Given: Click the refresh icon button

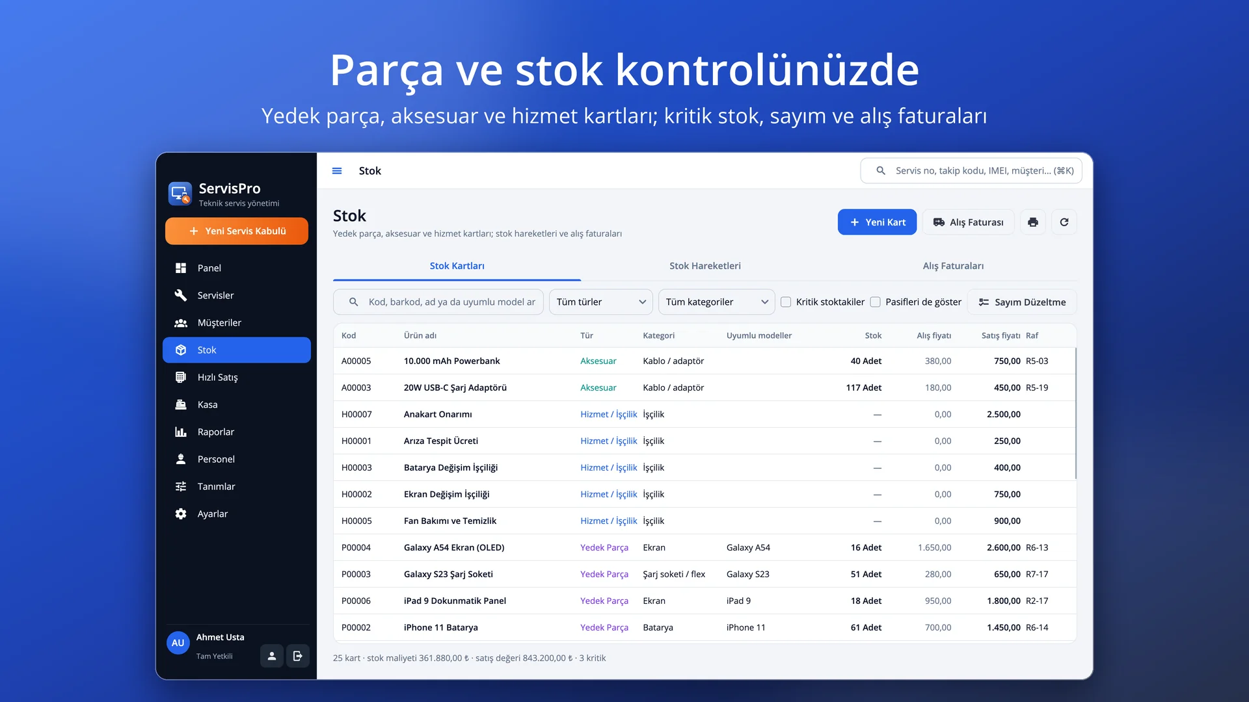Looking at the screenshot, I should click(x=1064, y=222).
